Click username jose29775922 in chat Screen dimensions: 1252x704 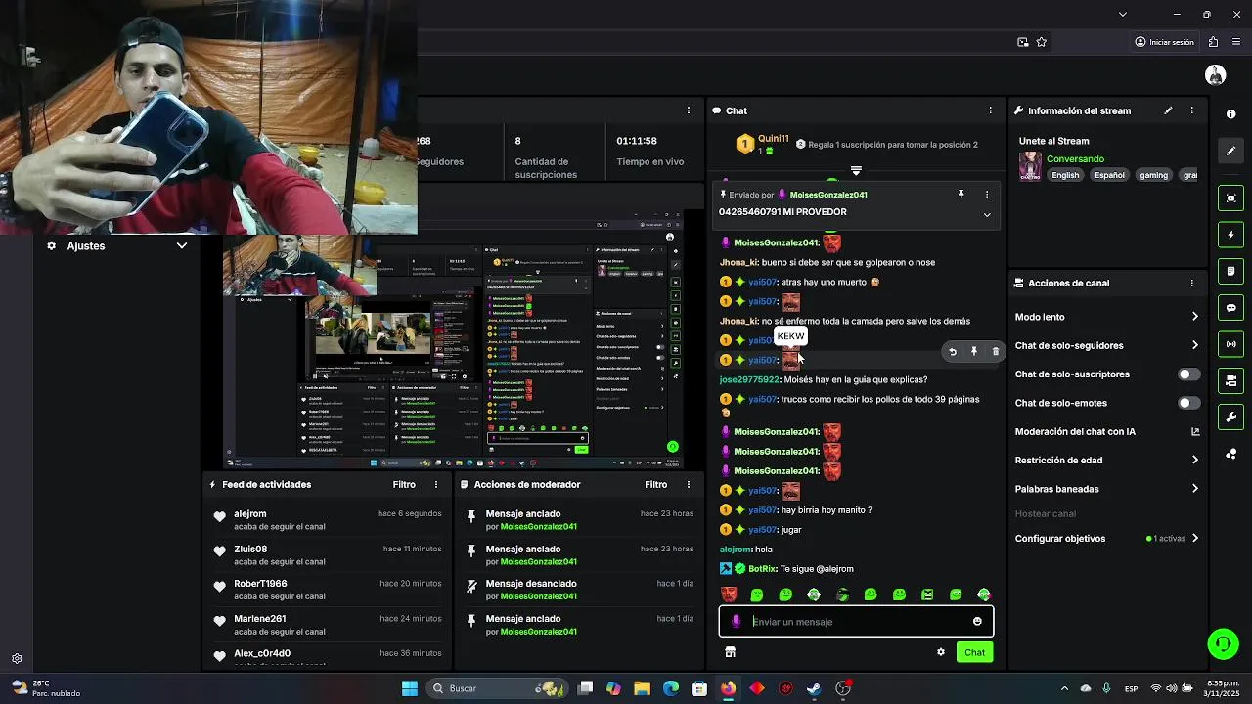point(749,380)
